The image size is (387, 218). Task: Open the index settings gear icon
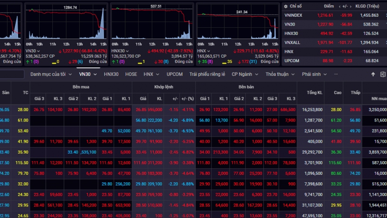tap(286, 7)
